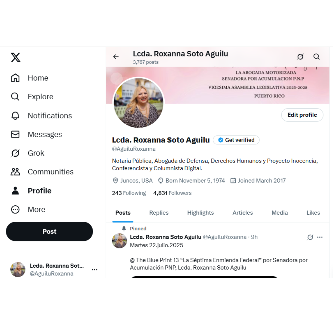Screen dimensions: 333x333
Task: Expand the More menu in sidebar
Action: (x=28, y=209)
